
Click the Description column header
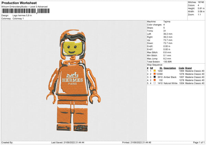click(170, 68)
